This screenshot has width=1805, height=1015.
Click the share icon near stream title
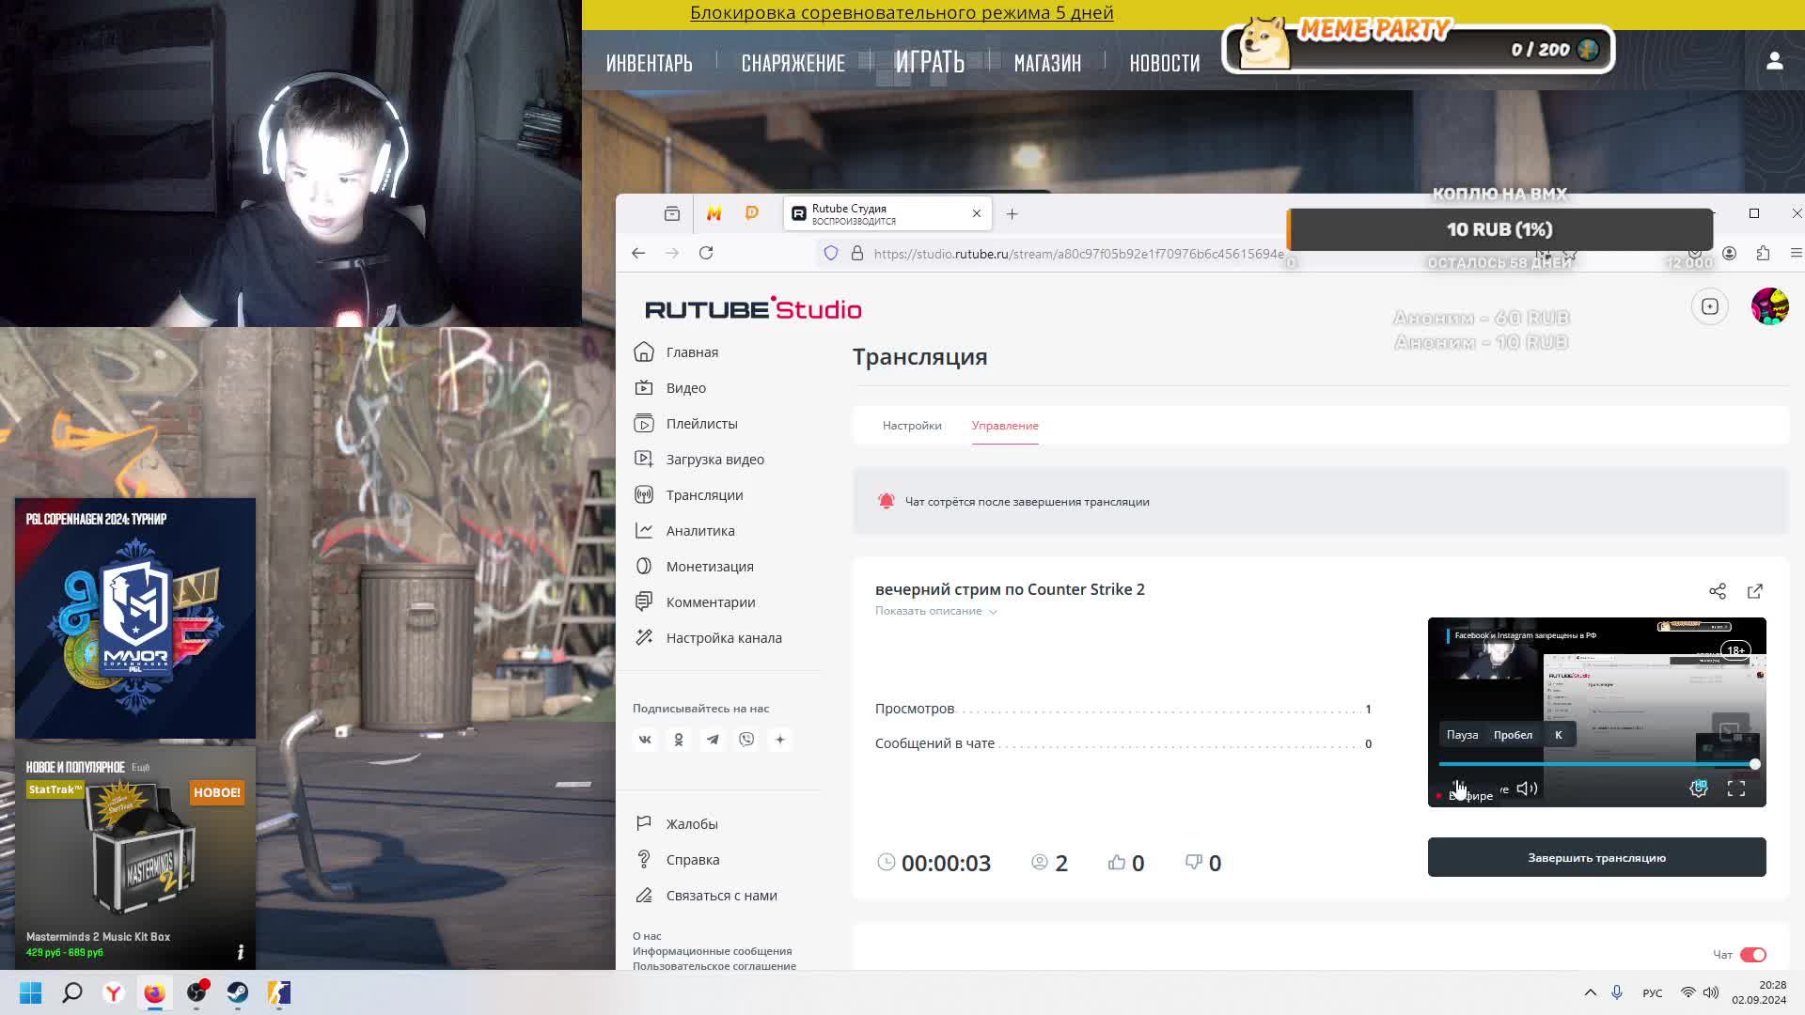1718,591
